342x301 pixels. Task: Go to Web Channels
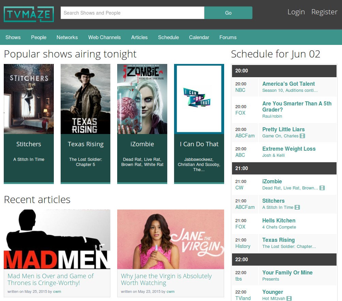click(x=105, y=37)
